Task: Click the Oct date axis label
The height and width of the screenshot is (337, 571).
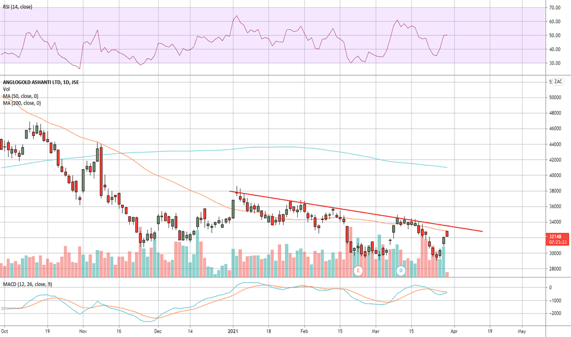Action: 4,331
